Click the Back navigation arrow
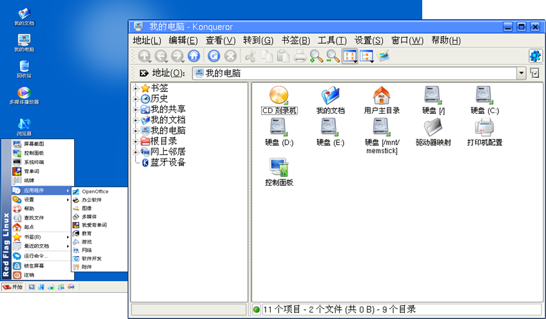The width and height of the screenshot is (546, 319). (161, 56)
